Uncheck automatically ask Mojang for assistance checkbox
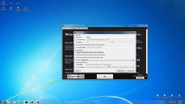The height and width of the screenshot is (104, 185). click(x=76, y=45)
